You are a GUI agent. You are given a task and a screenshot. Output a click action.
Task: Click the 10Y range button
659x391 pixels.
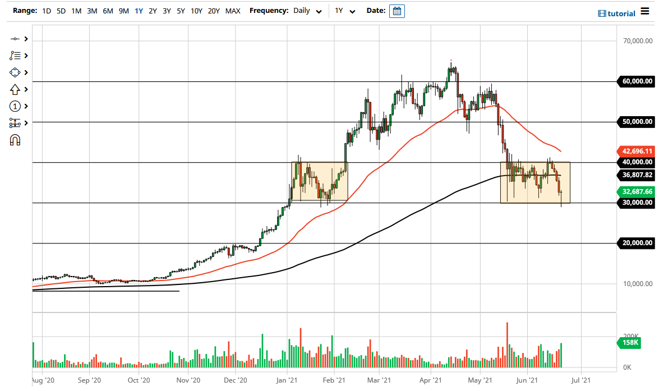point(196,10)
